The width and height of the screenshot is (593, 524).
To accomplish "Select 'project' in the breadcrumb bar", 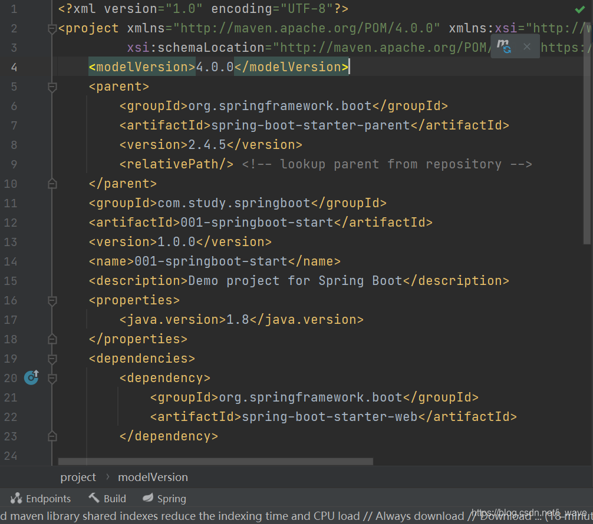I will [x=78, y=477].
